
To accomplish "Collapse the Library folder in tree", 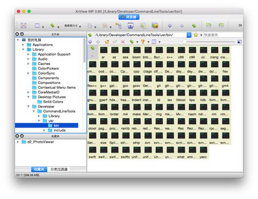I will [23, 50].
